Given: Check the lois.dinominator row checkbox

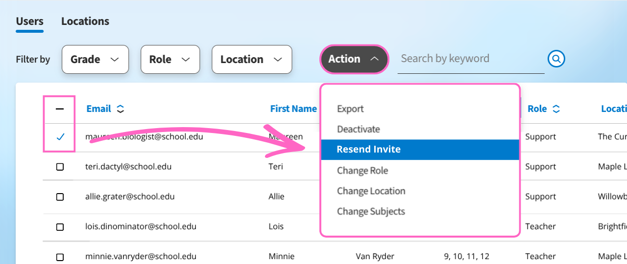Looking at the screenshot, I should pyautogui.click(x=60, y=227).
